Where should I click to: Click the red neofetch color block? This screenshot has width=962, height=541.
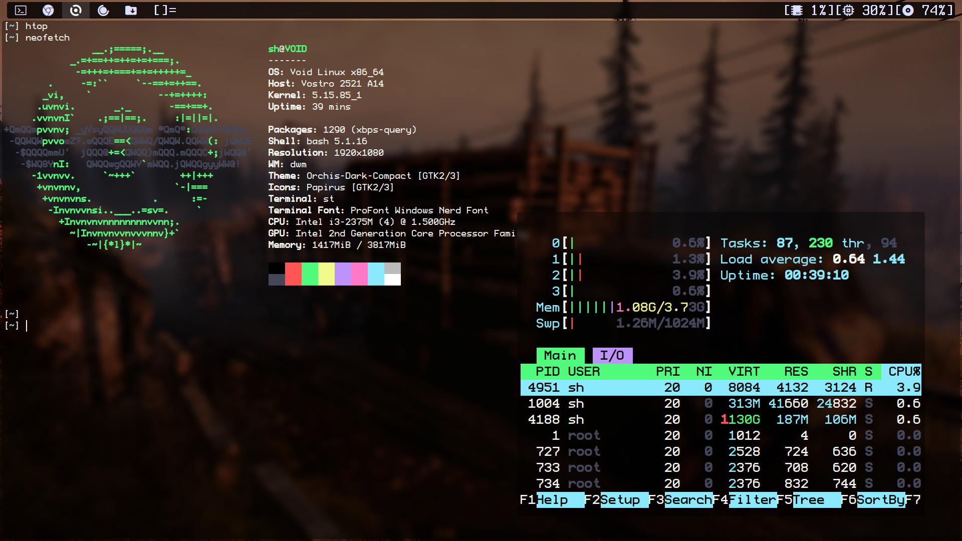tap(293, 274)
